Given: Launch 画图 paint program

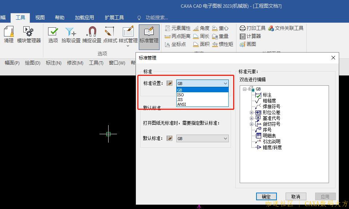Looking at the screenshot, I should coord(248,44).
